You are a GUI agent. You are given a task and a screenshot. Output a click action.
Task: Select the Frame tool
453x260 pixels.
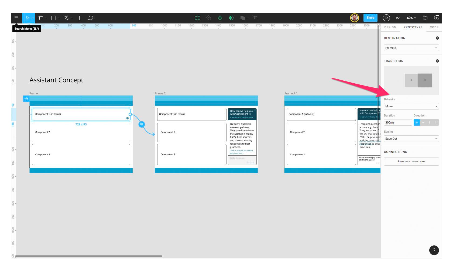click(41, 18)
